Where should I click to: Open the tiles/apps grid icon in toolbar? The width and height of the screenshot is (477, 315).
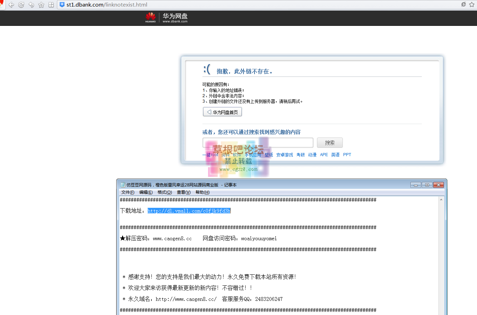tap(51, 5)
